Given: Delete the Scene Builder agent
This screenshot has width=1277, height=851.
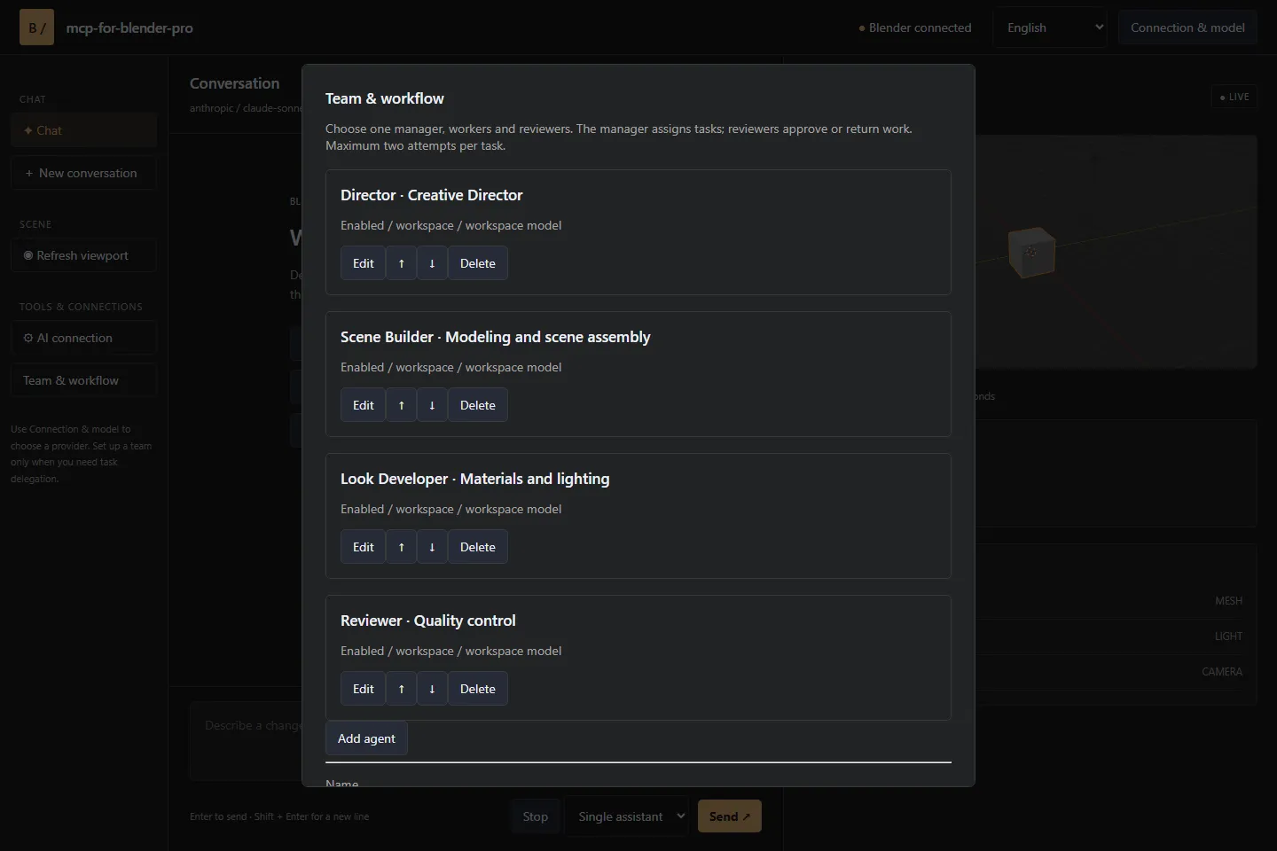Looking at the screenshot, I should tap(478, 405).
